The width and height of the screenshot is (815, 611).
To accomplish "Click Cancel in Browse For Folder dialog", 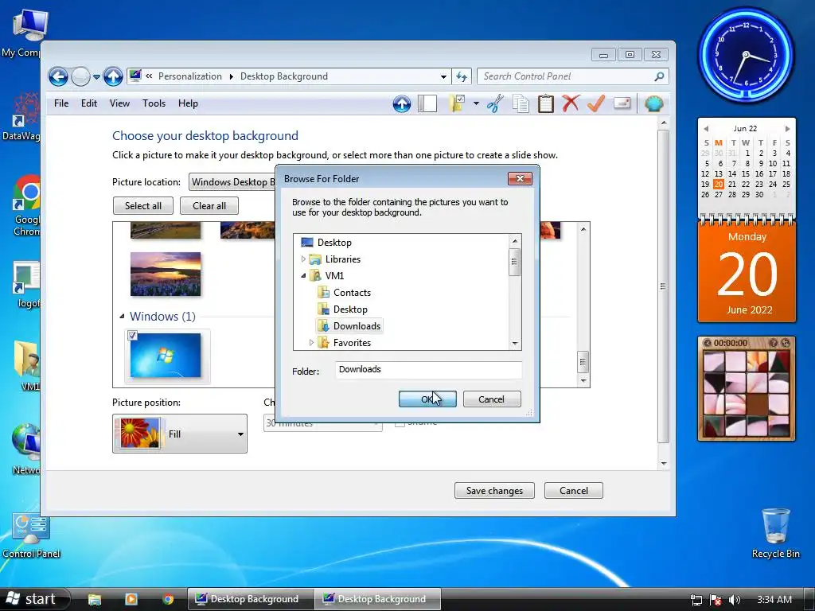I will click(492, 399).
